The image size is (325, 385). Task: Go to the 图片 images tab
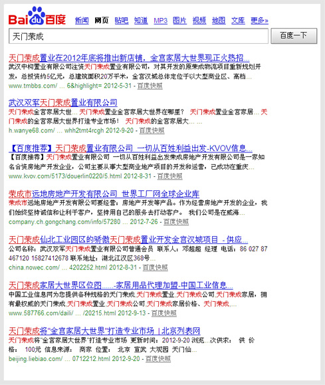point(179,21)
